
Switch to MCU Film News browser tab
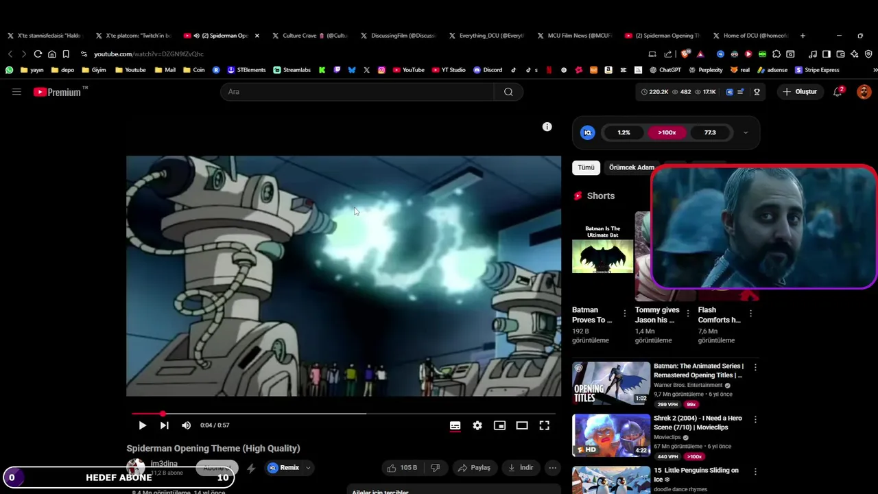point(575,36)
